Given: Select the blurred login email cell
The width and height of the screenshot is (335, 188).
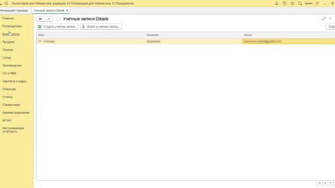Looking at the screenshot, I should point(288,41).
